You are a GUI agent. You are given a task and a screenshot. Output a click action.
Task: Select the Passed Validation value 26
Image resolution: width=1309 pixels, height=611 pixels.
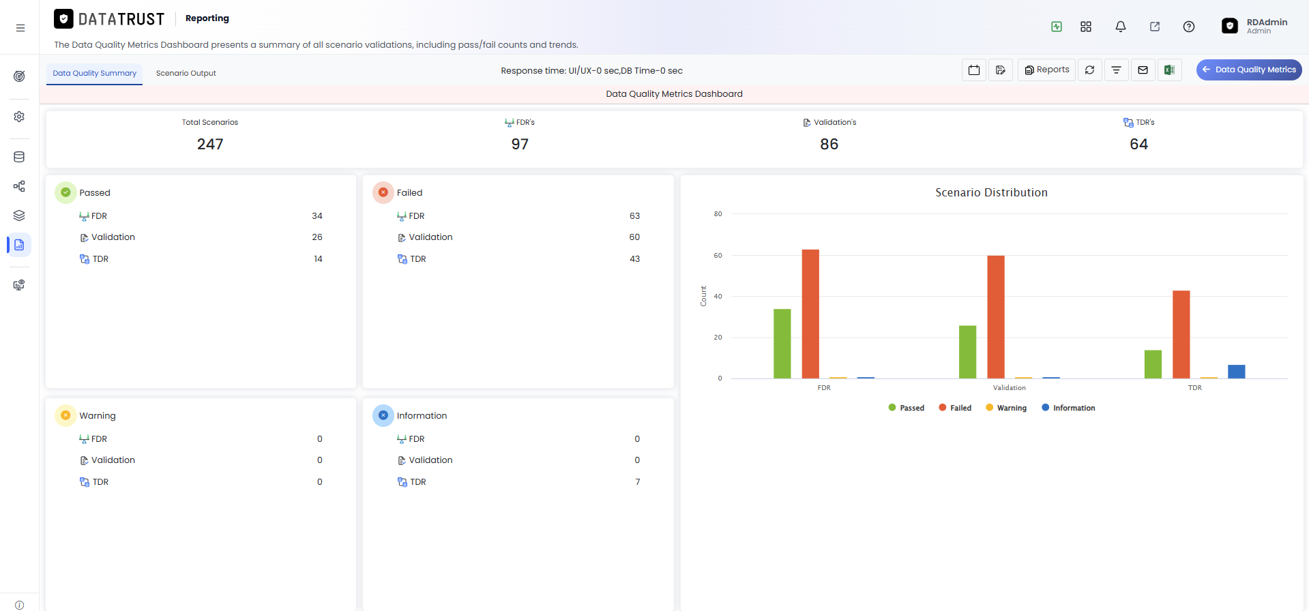tap(317, 237)
